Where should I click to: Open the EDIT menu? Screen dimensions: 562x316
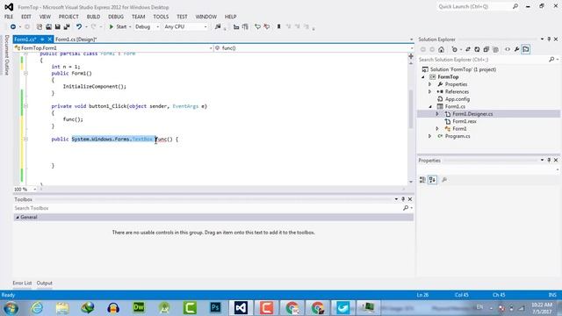pos(26,17)
